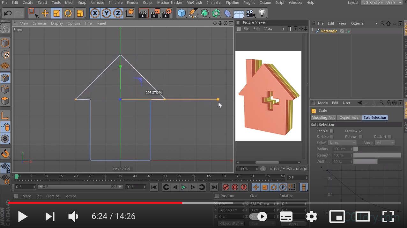Image resolution: width=407 pixels, height=228 pixels.
Task: Enable Axis mode in left palette
Action: 5,116
